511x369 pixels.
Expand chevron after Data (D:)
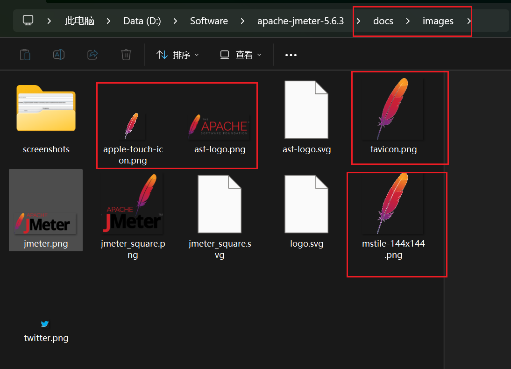[x=175, y=21]
